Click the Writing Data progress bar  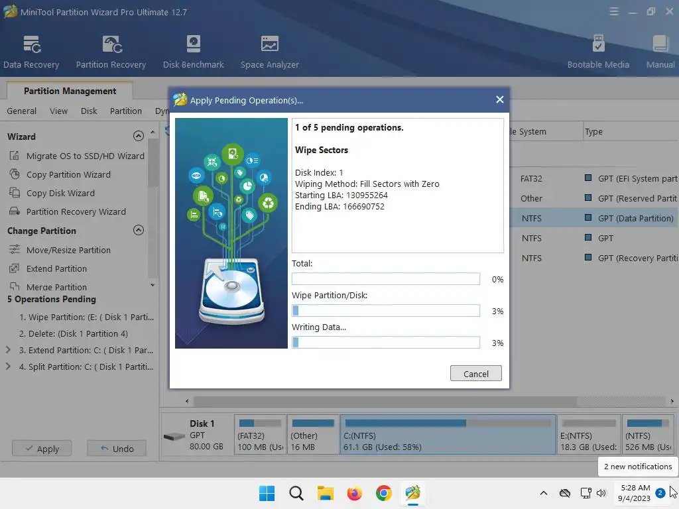click(386, 343)
